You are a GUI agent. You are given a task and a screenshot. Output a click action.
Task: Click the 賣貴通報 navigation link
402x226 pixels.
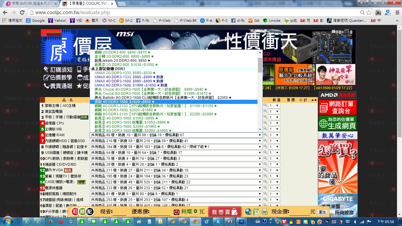[58, 86]
